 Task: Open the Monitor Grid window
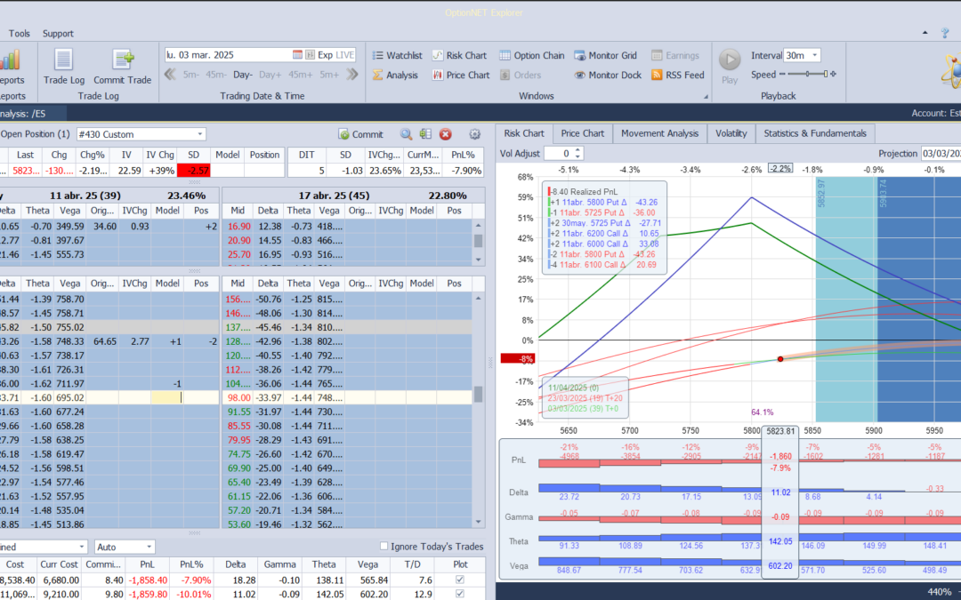[x=606, y=55]
